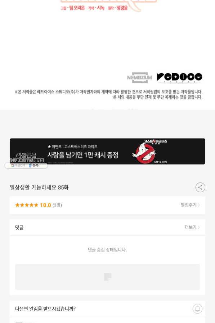Tap the gray sticker icon in comment box
Screen dimensions: 215x323
[107, 277]
